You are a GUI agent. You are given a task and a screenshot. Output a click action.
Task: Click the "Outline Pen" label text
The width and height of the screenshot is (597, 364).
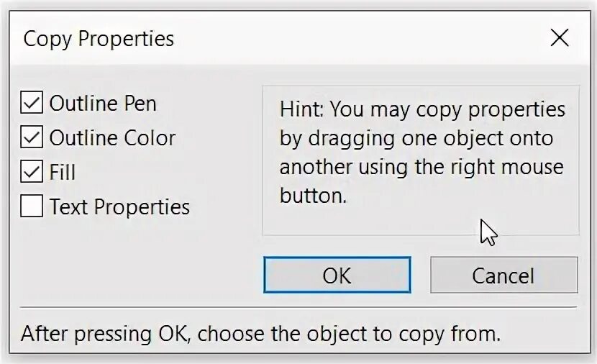(102, 104)
